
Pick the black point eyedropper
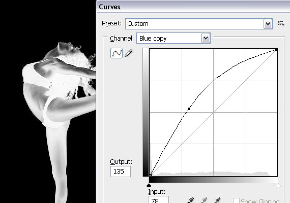pos(190,200)
